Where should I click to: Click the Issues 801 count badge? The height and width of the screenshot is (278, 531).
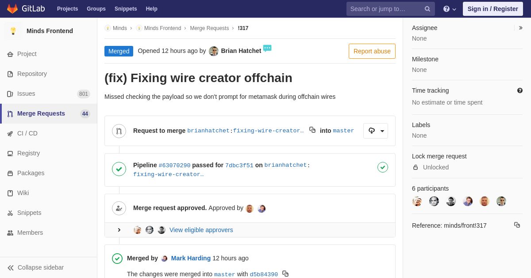(84, 94)
